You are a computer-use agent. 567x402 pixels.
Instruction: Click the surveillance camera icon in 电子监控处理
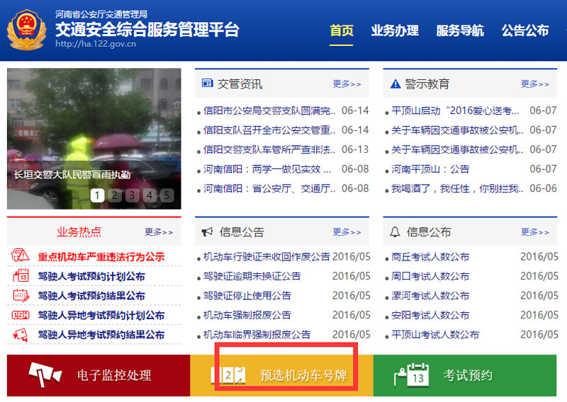(x=45, y=375)
